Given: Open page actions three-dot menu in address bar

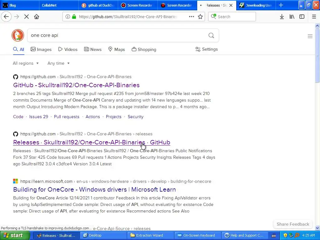Looking at the screenshot, I should (x=192, y=17).
